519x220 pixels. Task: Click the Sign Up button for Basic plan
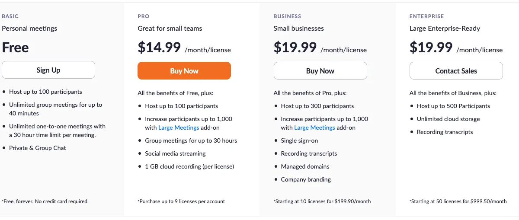pyautogui.click(x=48, y=70)
